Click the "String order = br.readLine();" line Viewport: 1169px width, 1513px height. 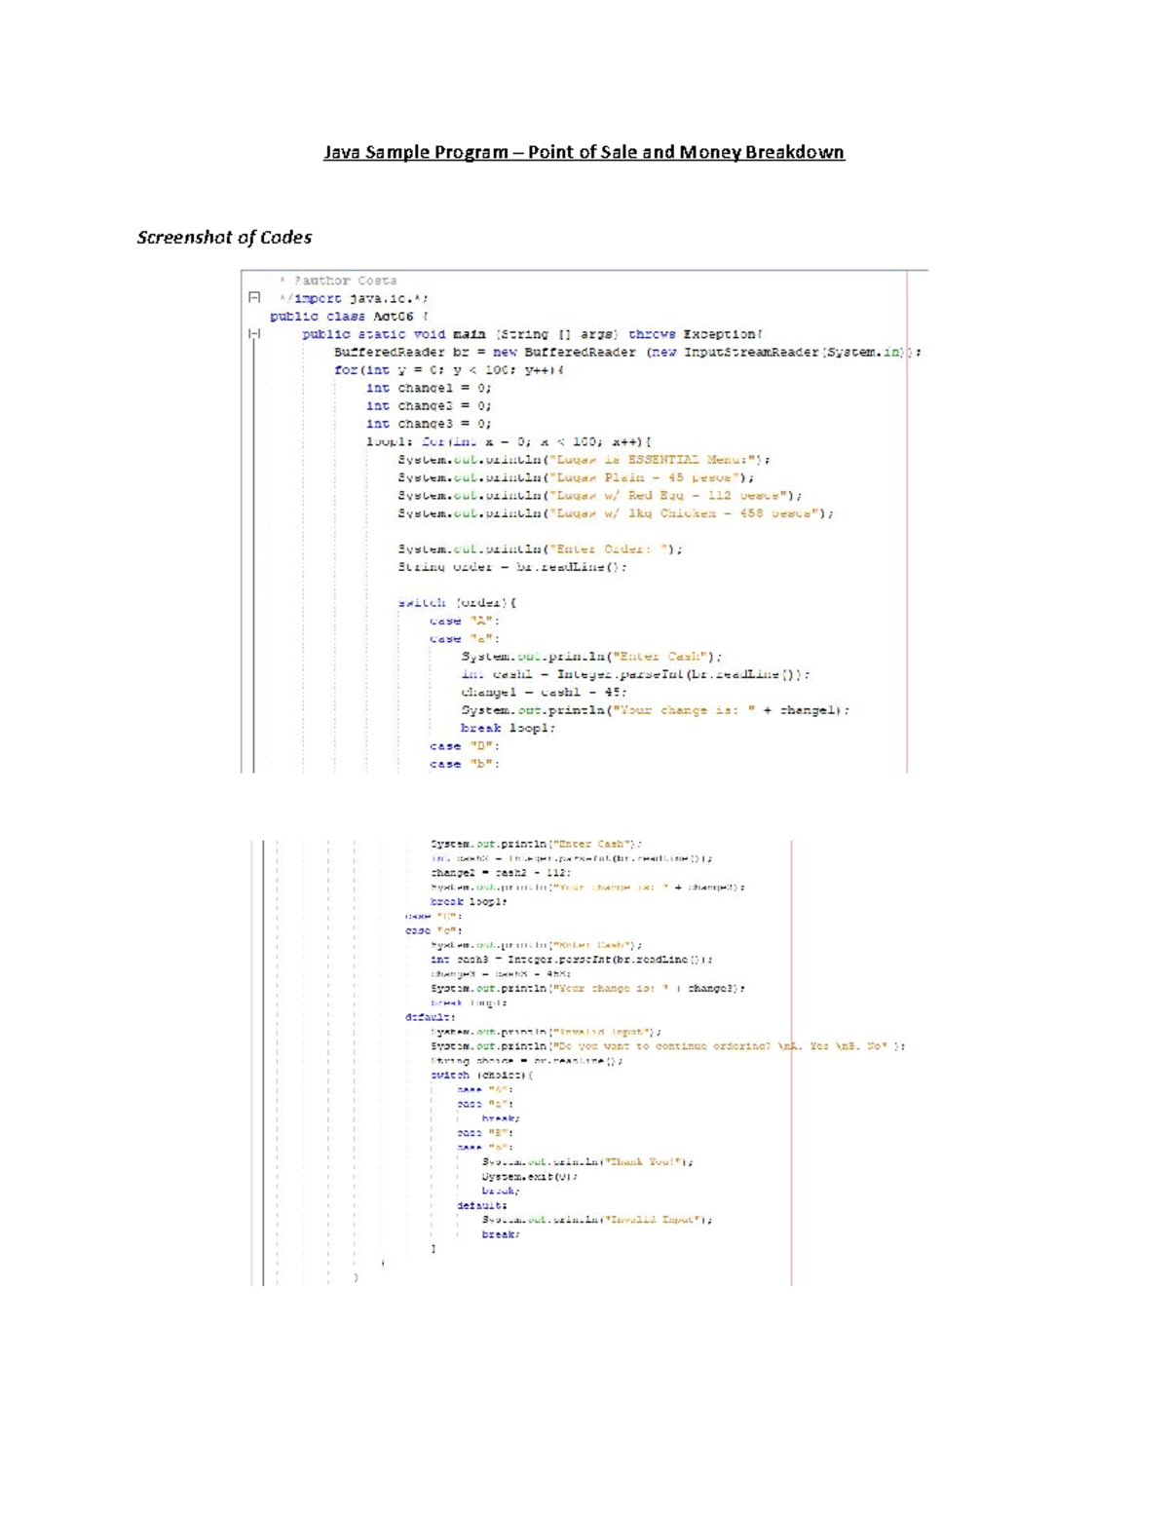(512, 567)
